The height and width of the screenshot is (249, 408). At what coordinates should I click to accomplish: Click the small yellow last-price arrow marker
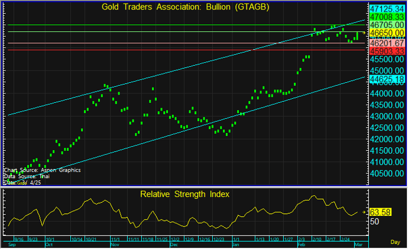click(x=364, y=34)
